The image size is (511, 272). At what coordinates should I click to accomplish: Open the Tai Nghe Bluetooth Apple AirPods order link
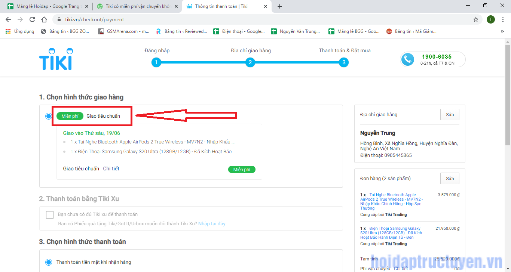(391, 201)
